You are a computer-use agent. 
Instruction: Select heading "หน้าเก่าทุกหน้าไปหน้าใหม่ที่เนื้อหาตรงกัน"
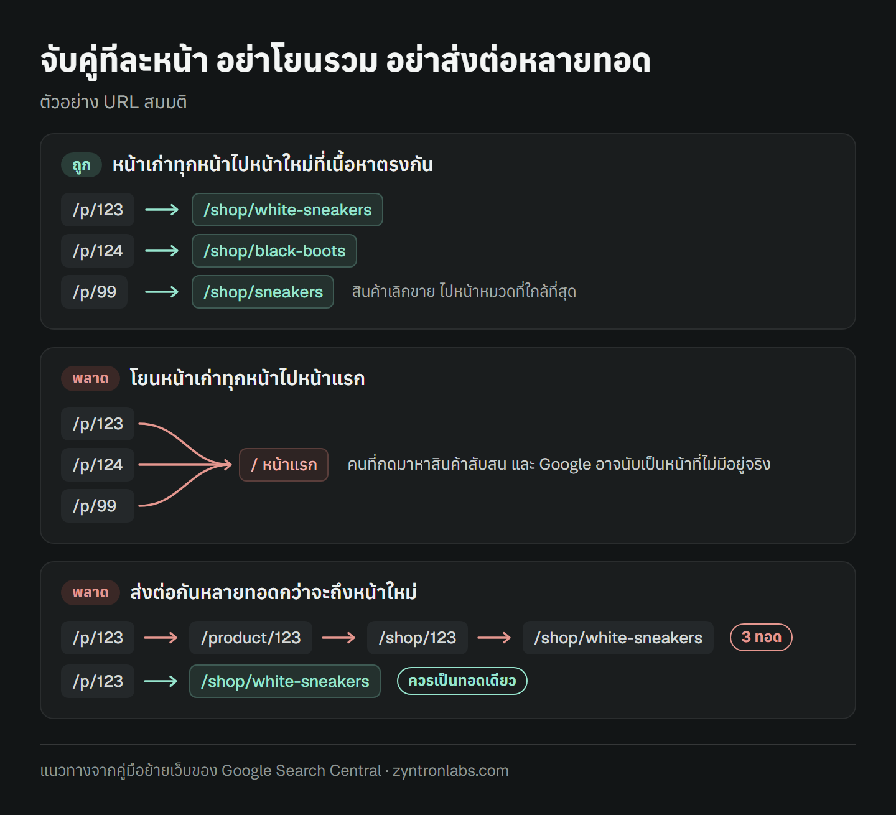click(x=273, y=165)
